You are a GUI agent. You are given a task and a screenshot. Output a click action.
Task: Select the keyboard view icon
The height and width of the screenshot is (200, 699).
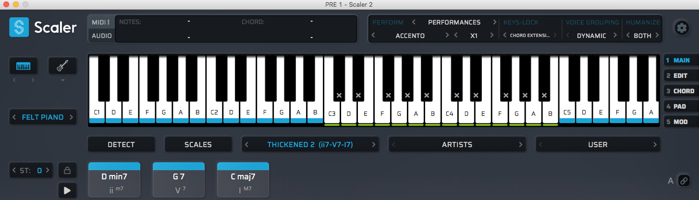[x=23, y=66]
